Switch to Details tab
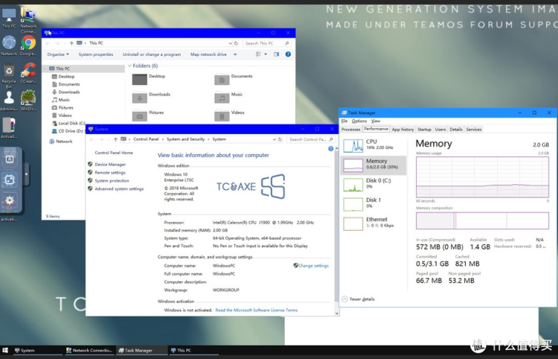The width and height of the screenshot is (558, 359). [x=456, y=130]
